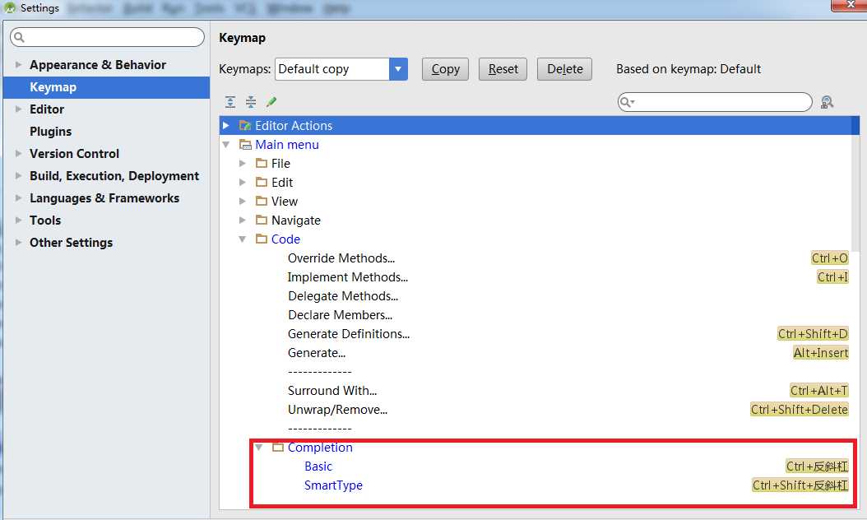The height and width of the screenshot is (520, 867).
Task: Collapse the Main menu node
Action: (225, 144)
